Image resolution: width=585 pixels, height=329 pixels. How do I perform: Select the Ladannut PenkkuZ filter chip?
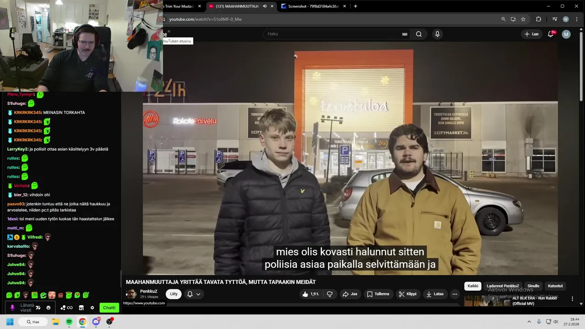(503, 286)
